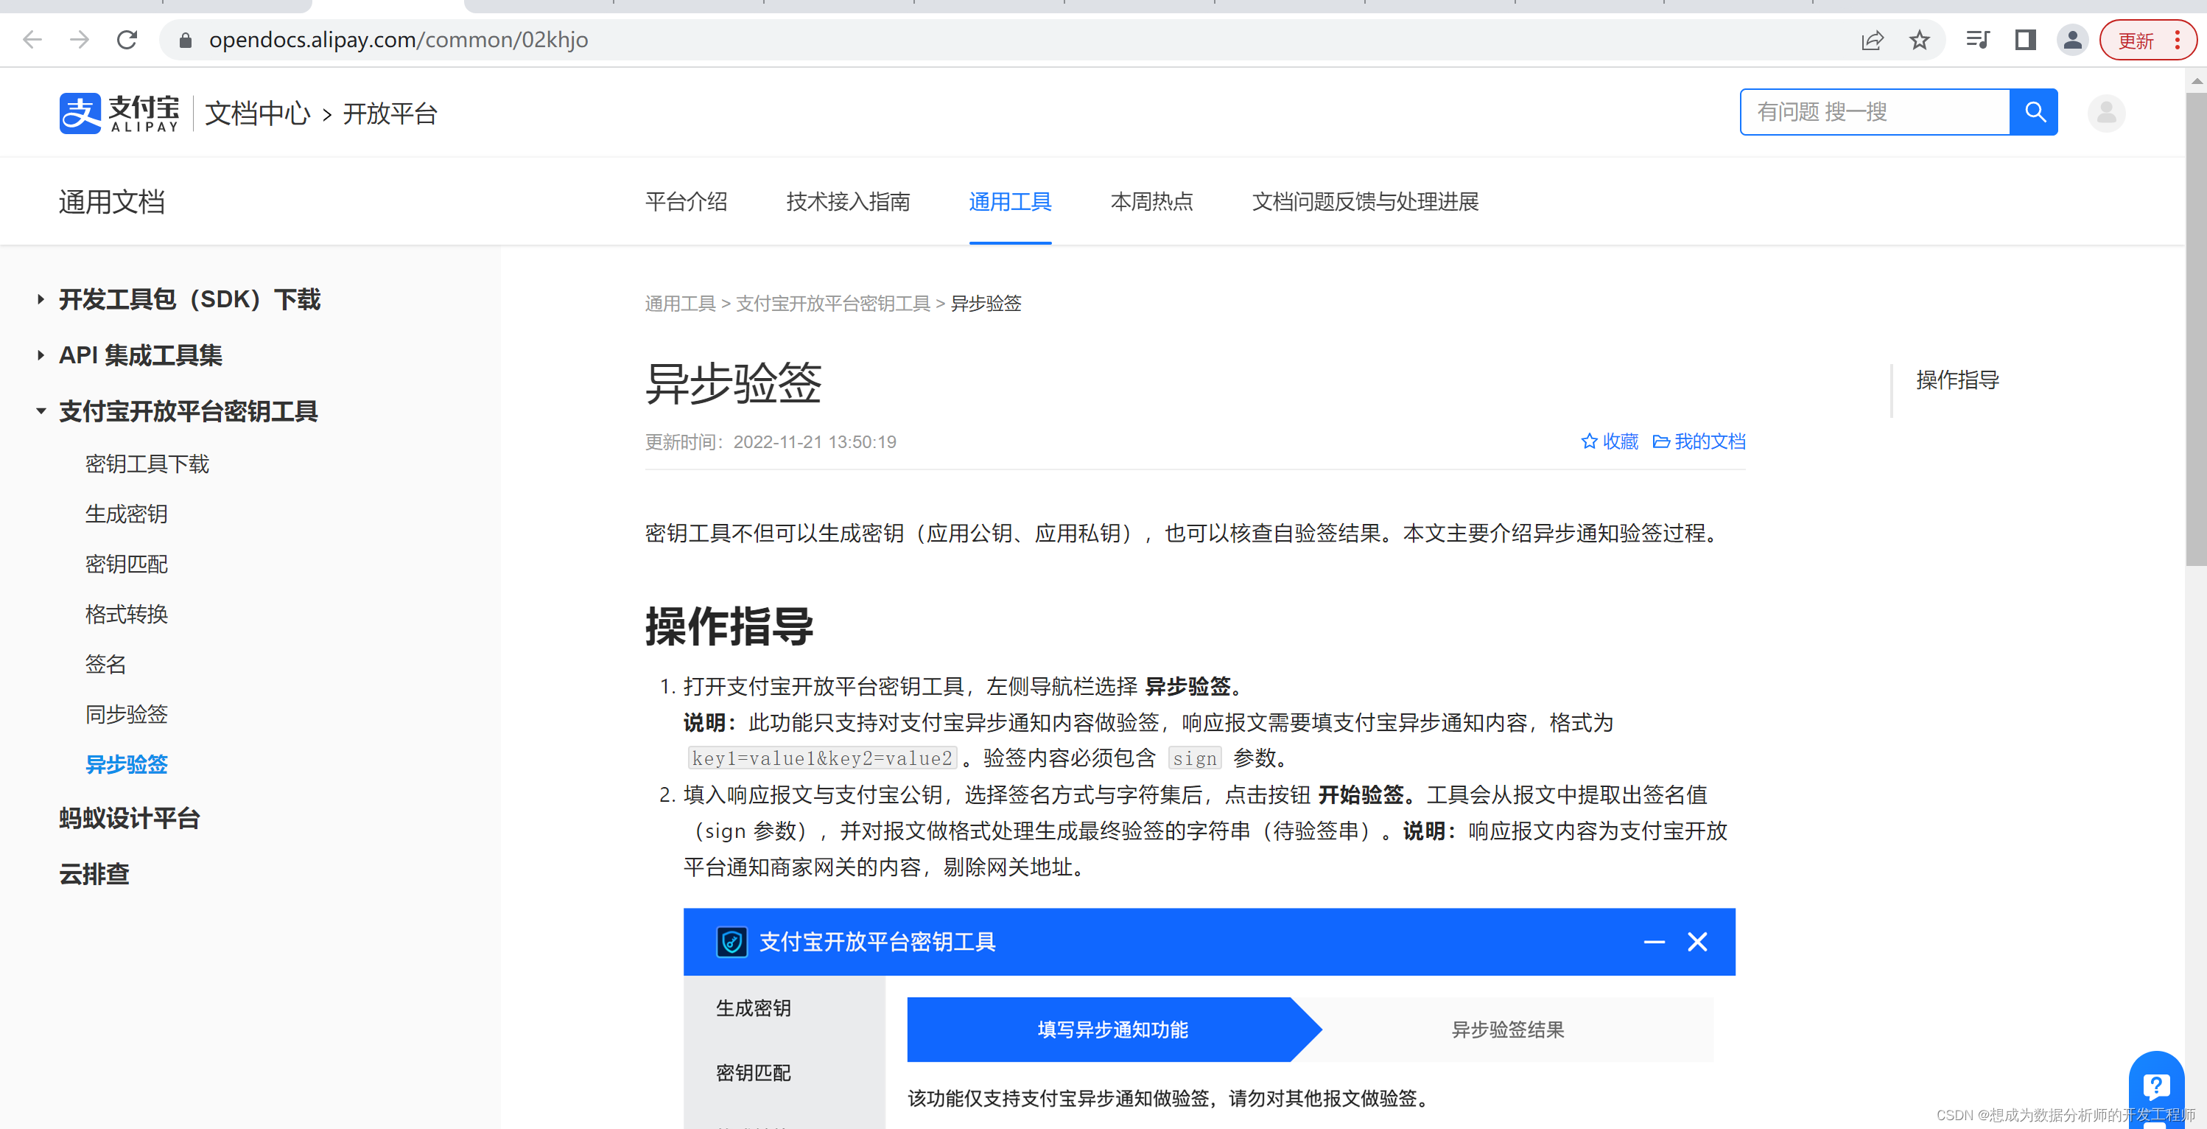Click the 操作指导 main heading

pyautogui.click(x=730, y=626)
